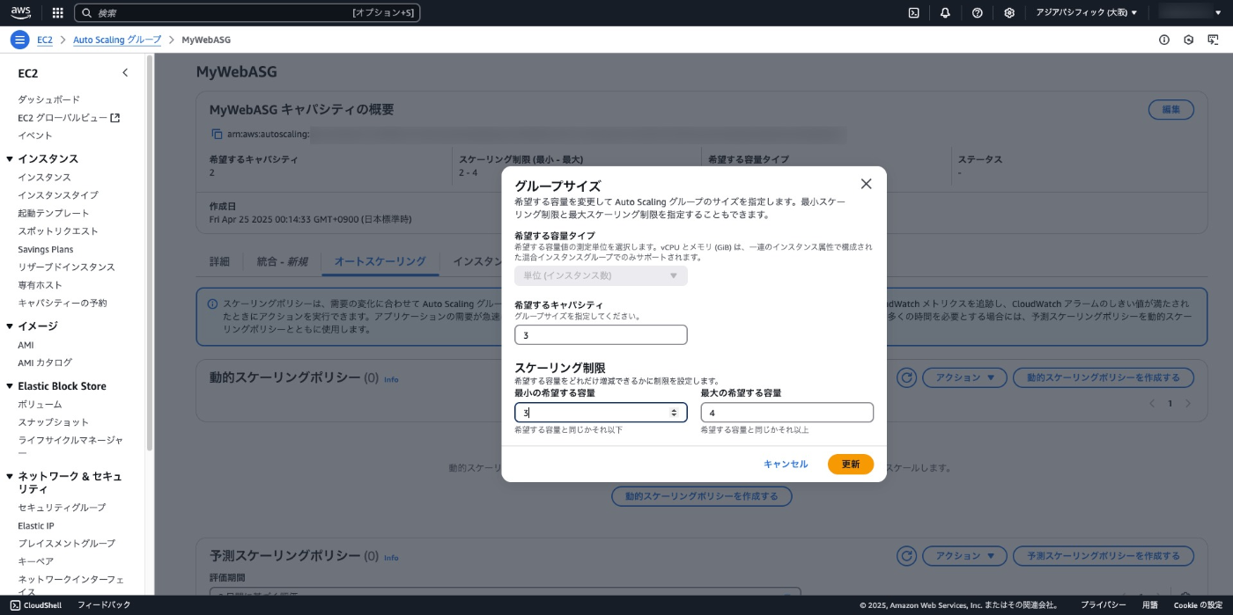This screenshot has width=1233, height=615.
Task: Open Elastic IP in the sidebar
Action: pos(36,526)
